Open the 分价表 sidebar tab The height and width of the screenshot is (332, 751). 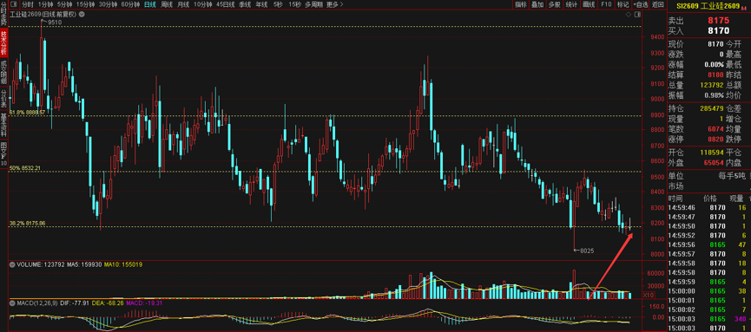(3, 99)
